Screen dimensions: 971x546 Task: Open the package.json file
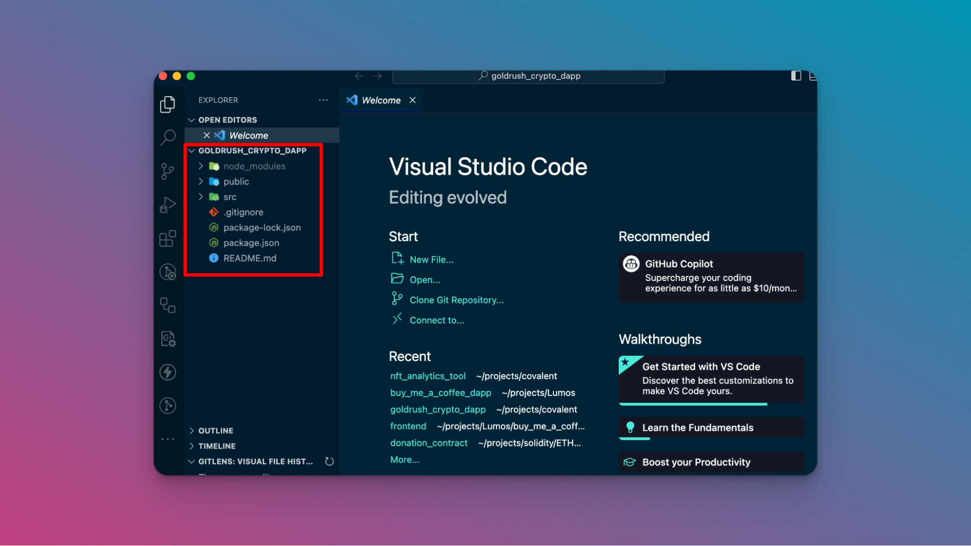click(x=251, y=243)
